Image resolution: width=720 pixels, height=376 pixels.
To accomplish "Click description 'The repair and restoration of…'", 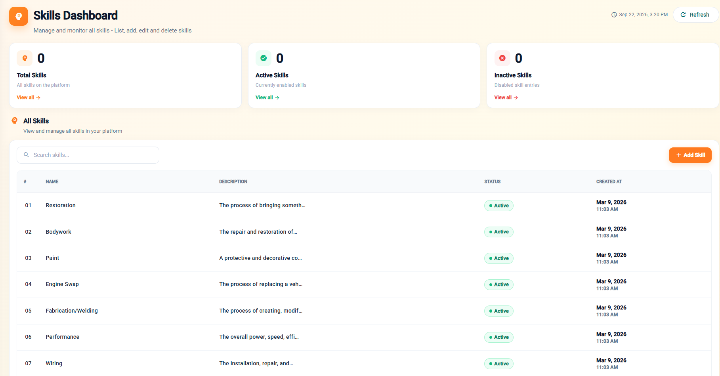I will pos(258,232).
